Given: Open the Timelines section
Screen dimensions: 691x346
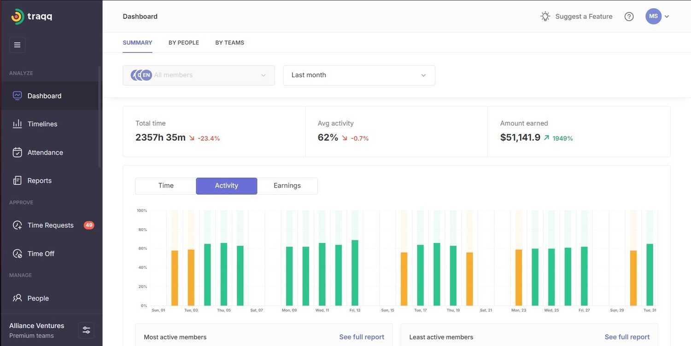Looking at the screenshot, I should [x=42, y=123].
